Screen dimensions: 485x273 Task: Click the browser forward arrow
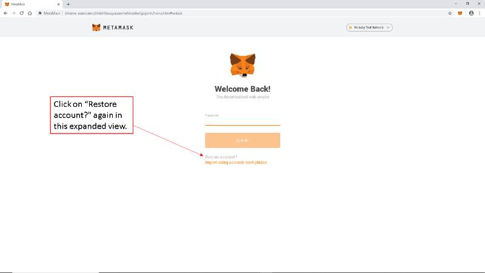(13, 13)
